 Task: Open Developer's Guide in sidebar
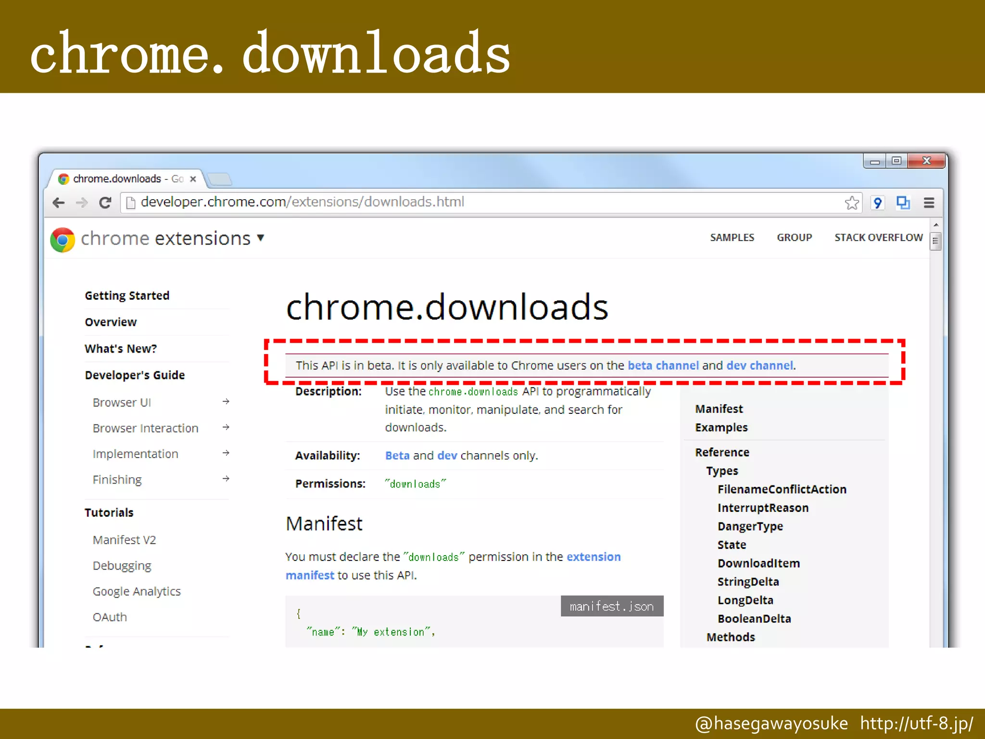135,375
